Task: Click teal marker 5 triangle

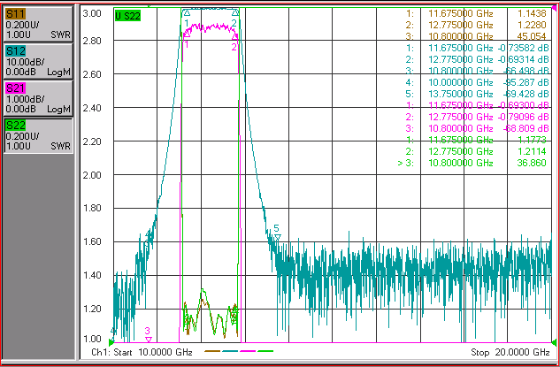Action: tap(278, 237)
